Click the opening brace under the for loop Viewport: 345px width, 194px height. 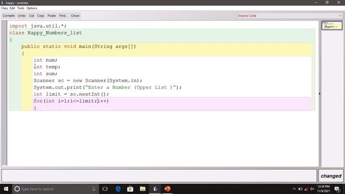35,108
